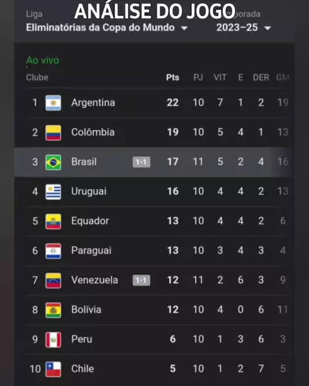The image size is (309, 386).
Task: Click the Venezuela flag icon
Action: click(x=53, y=280)
